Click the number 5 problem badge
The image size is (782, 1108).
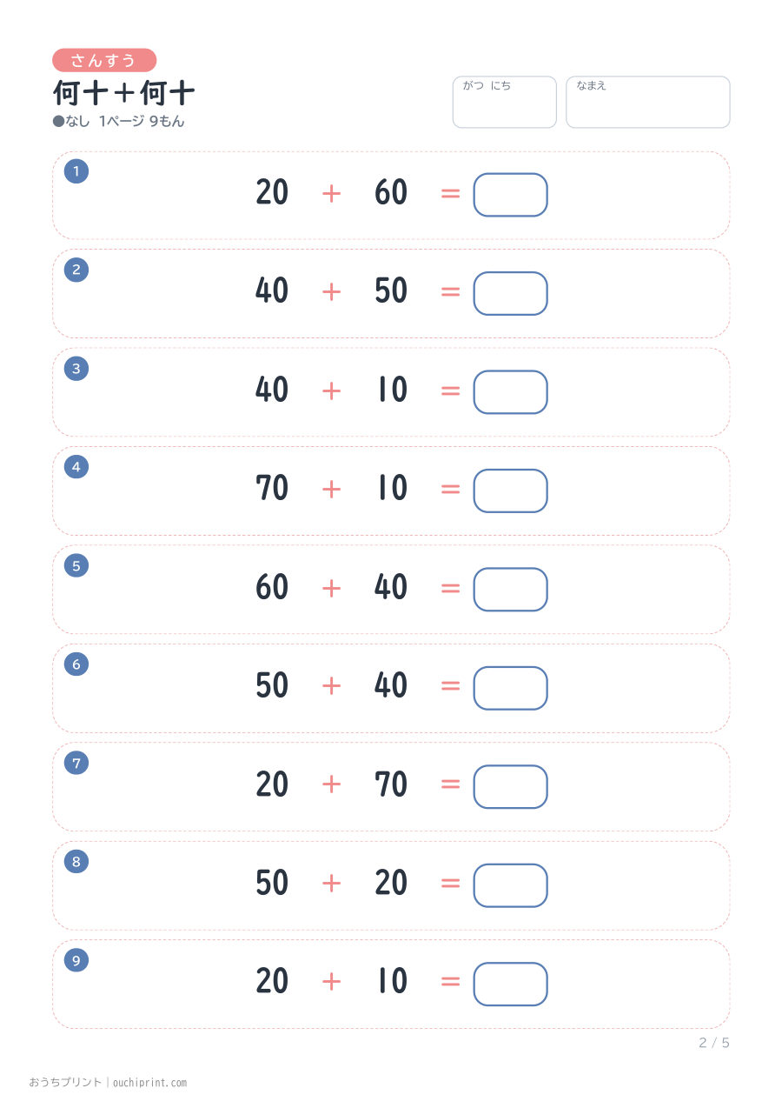coord(76,565)
